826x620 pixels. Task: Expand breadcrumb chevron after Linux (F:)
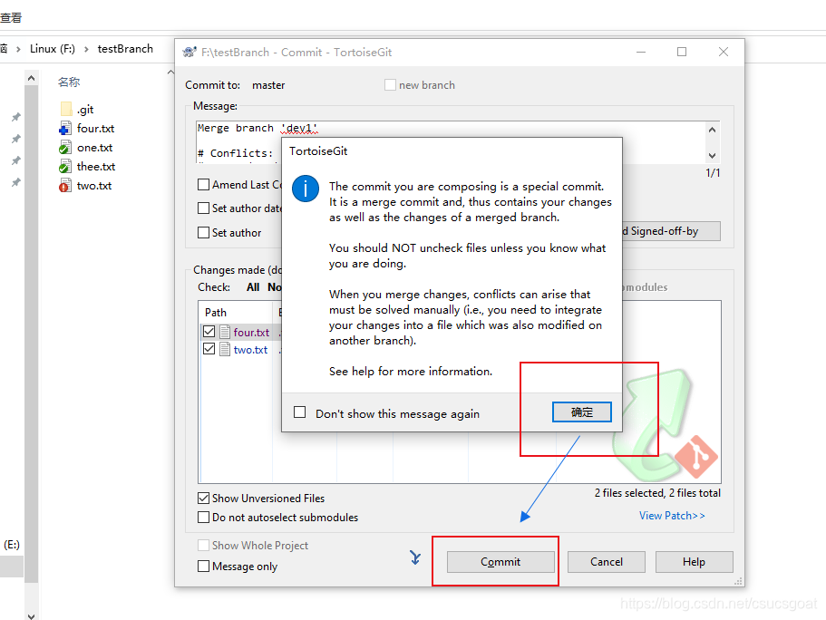86,49
